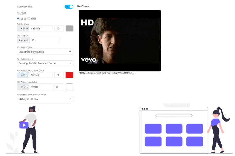Image resolution: width=235 pixels, height=156 pixels.
Task: Expand the Play Button Shape dropdown
Action: pyautogui.click(x=45, y=63)
